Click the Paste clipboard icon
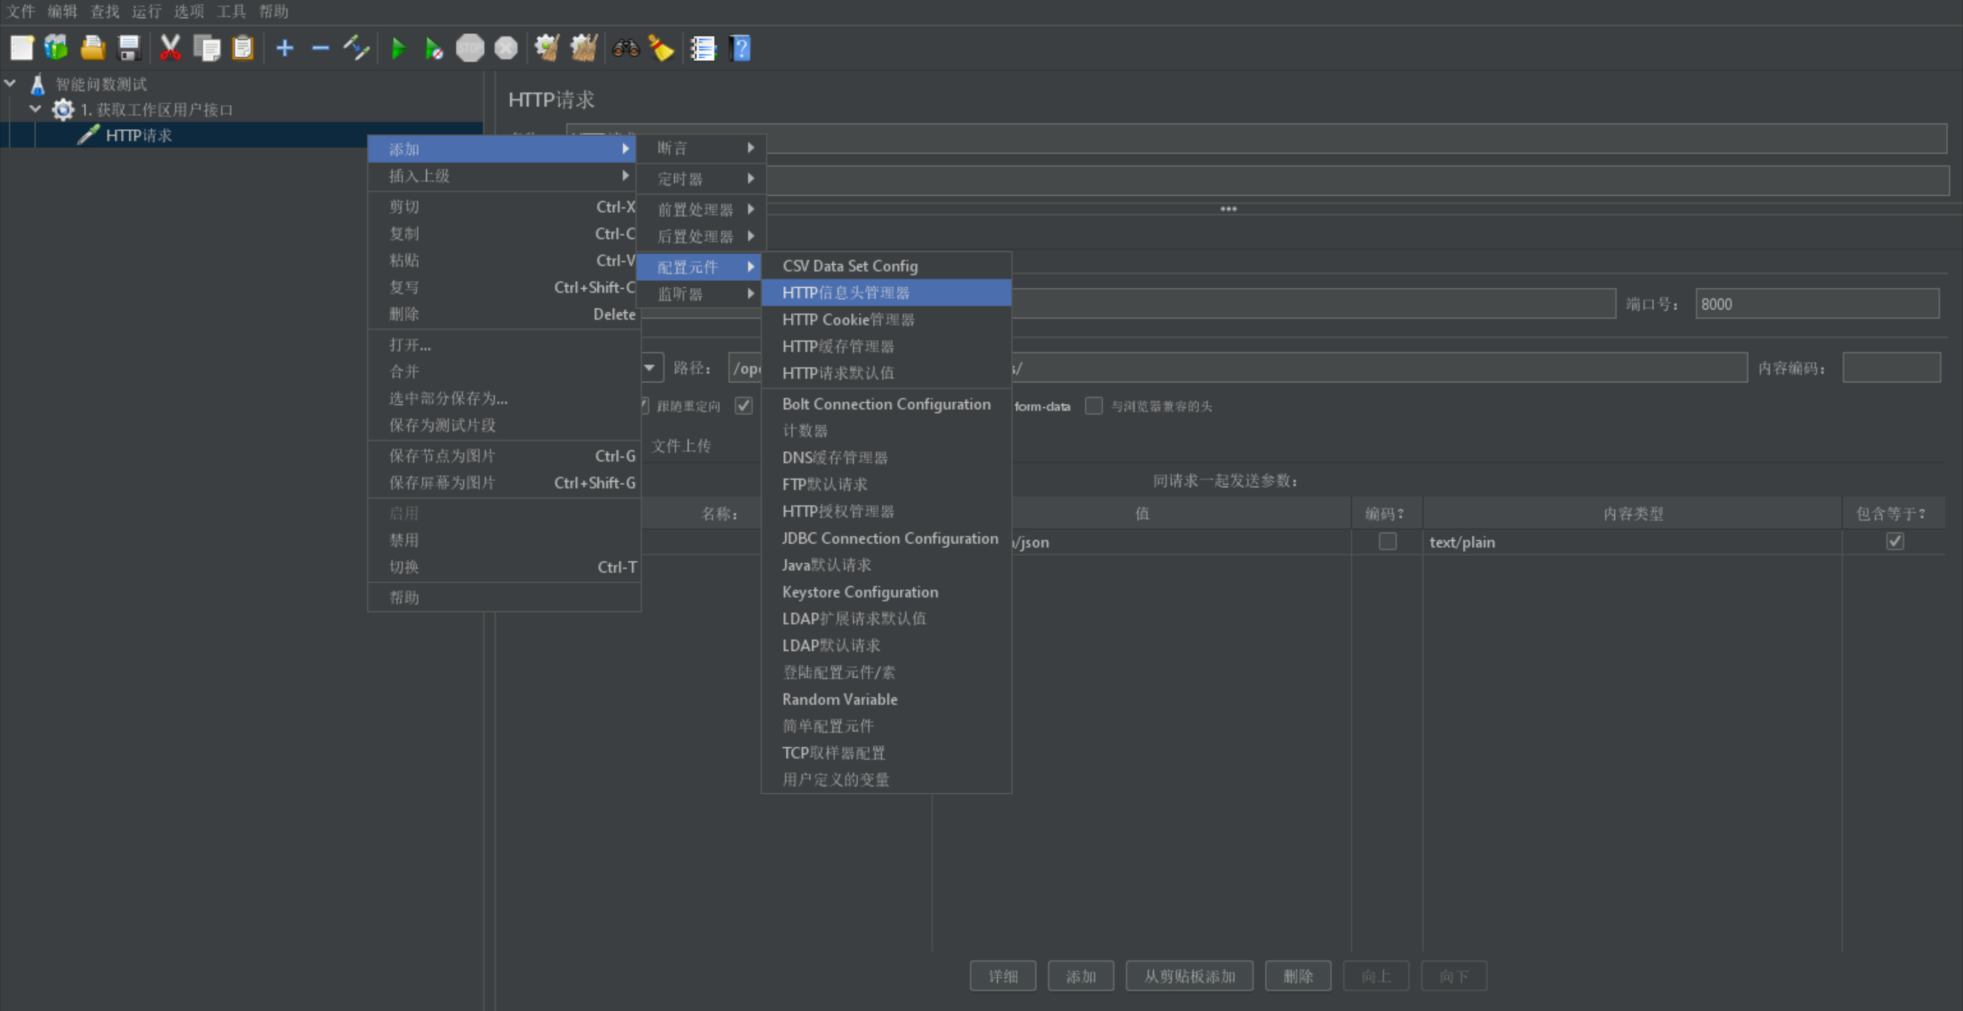The height and width of the screenshot is (1011, 1963). pyautogui.click(x=242, y=48)
